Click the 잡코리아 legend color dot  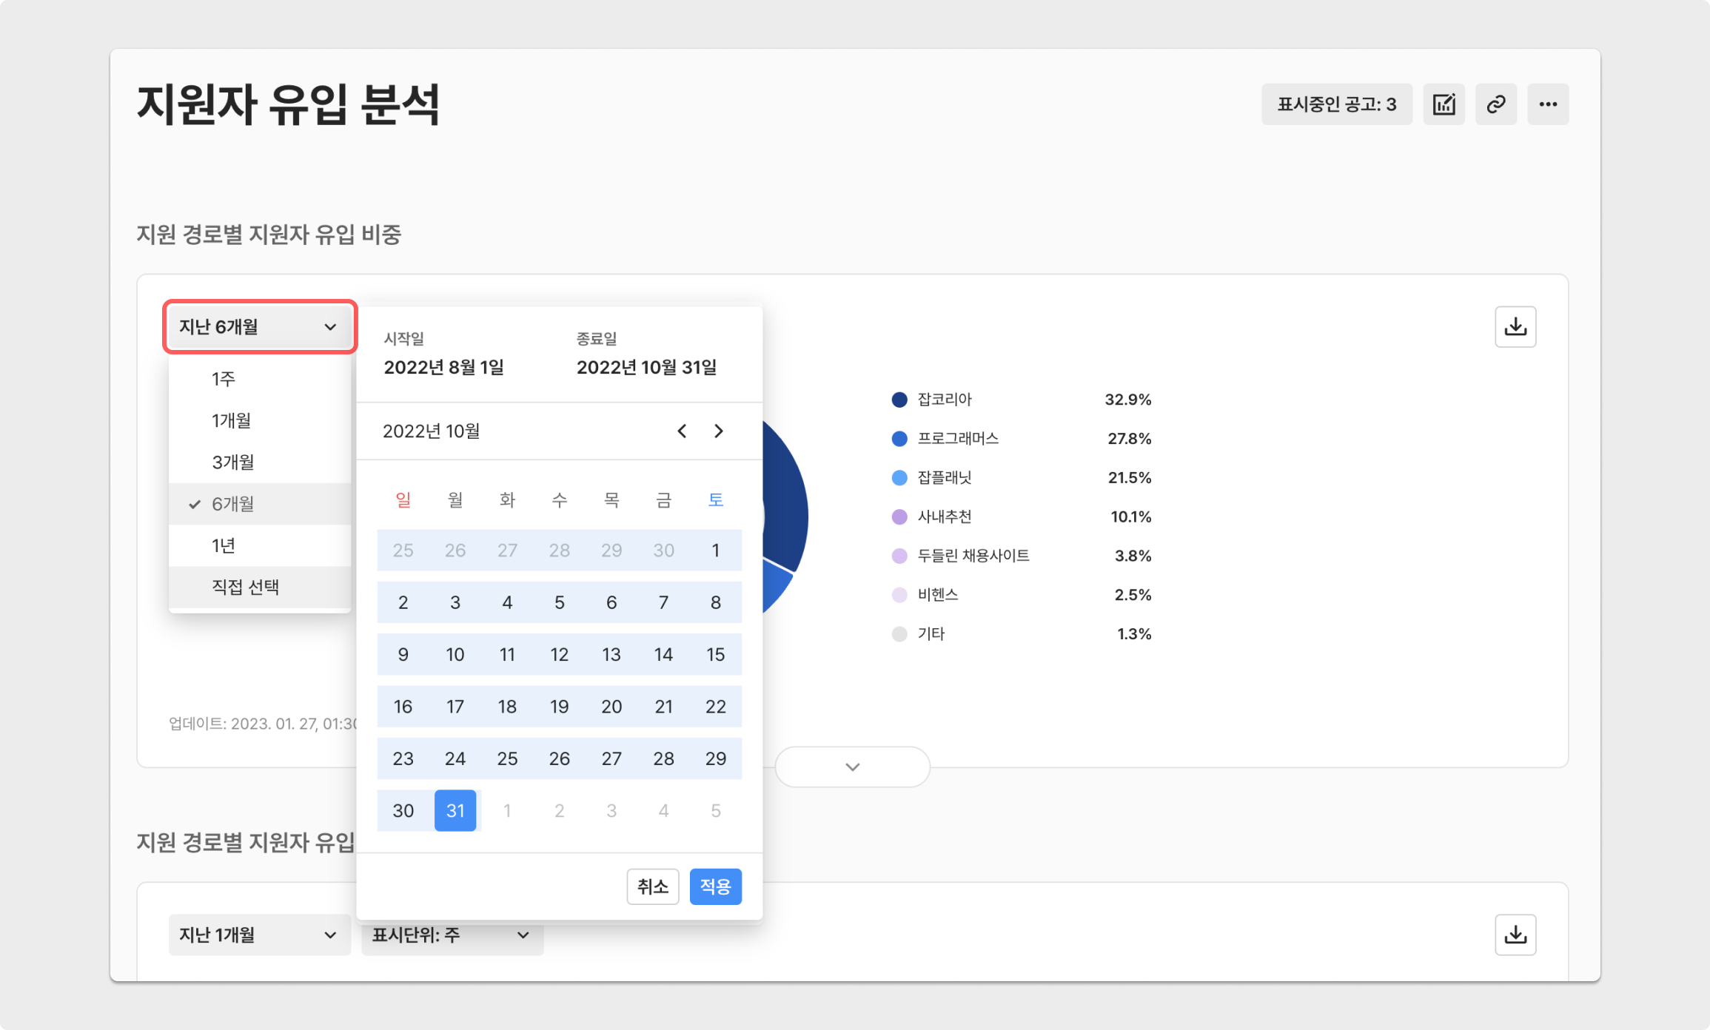click(899, 400)
